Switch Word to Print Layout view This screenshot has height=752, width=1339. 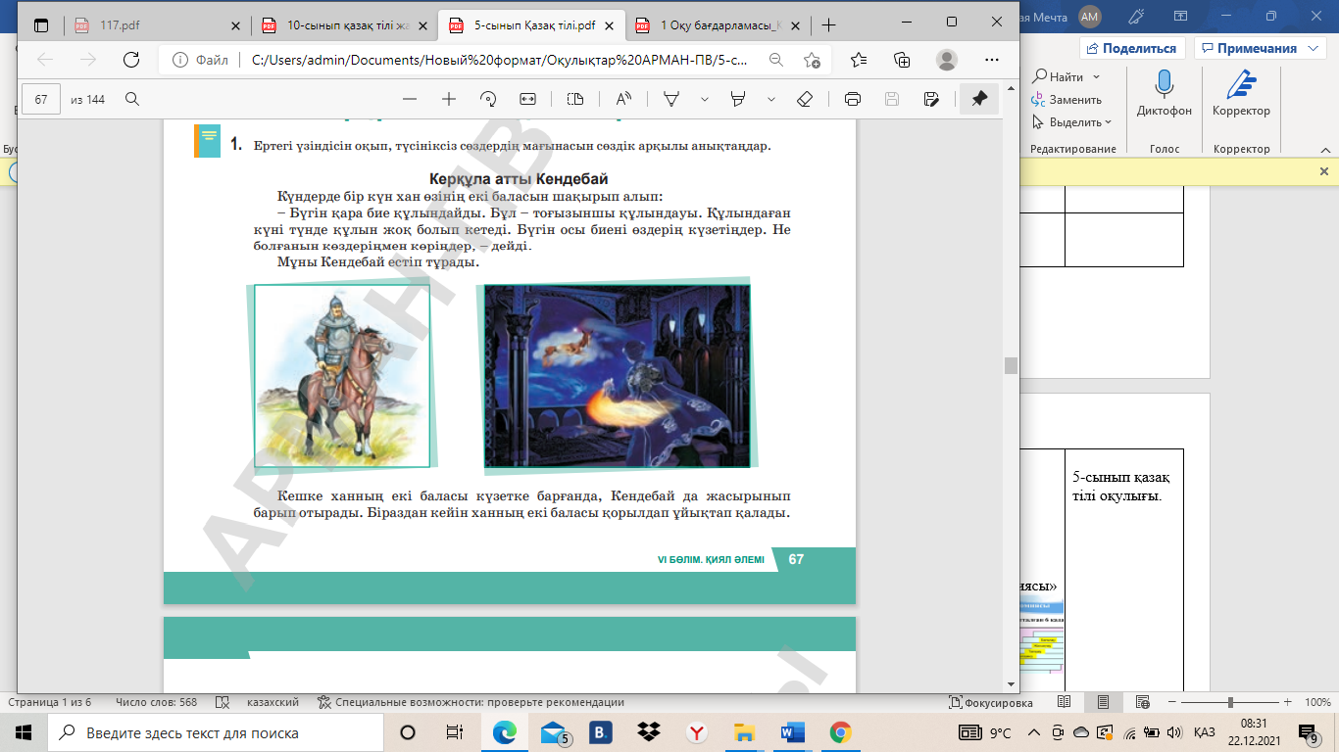(x=1104, y=702)
